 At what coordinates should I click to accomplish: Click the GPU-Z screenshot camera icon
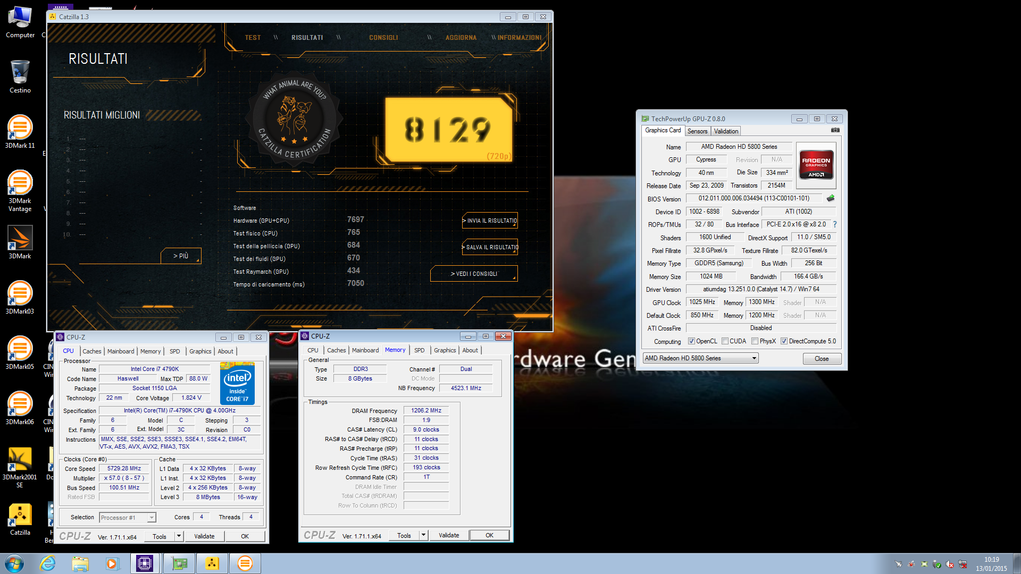click(835, 130)
